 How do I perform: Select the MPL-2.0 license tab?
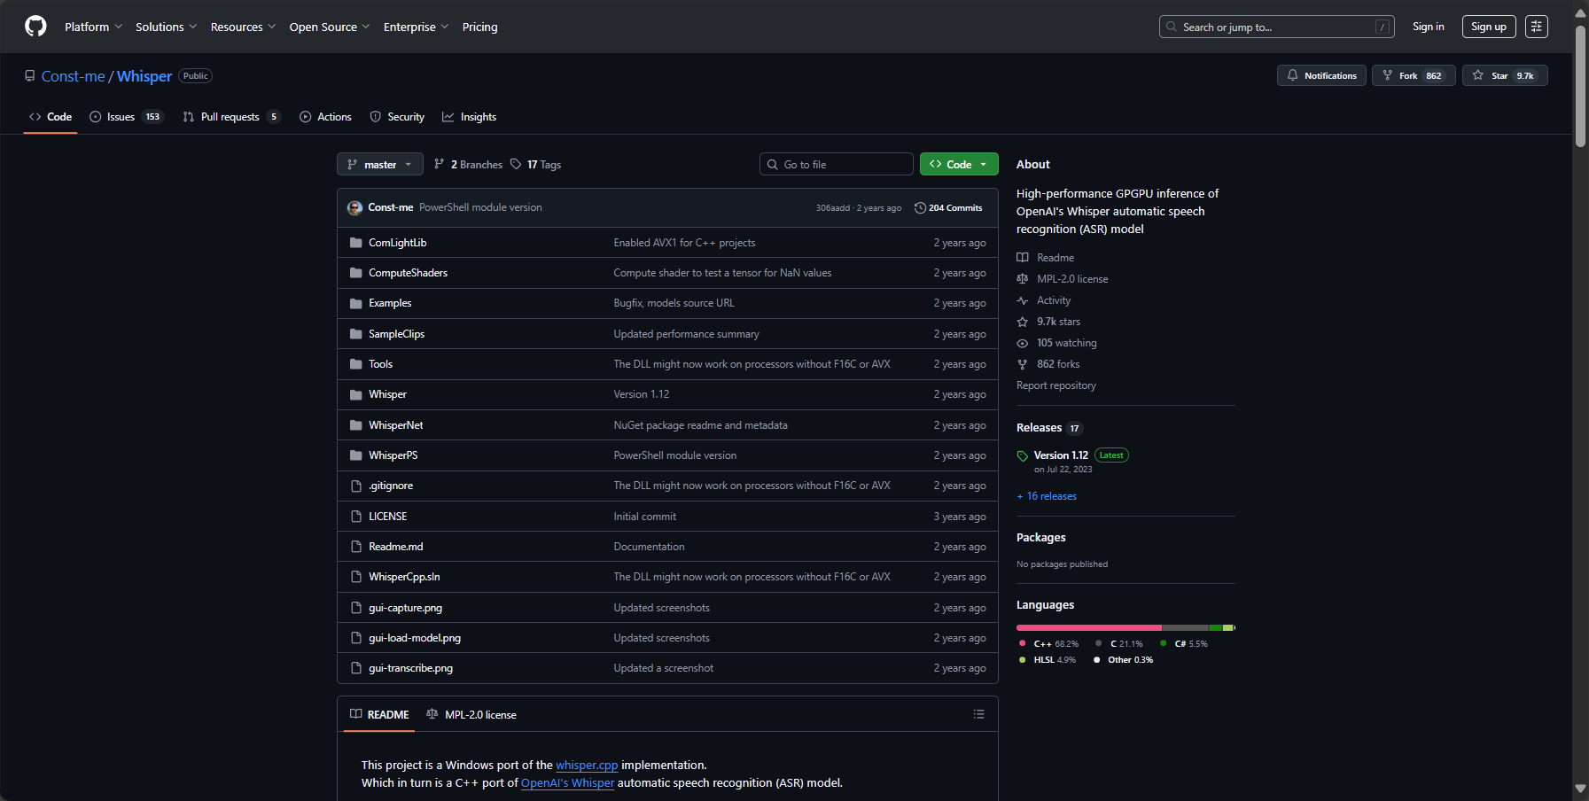(471, 714)
